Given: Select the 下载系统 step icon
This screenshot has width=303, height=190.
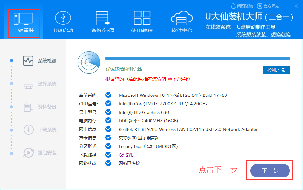Looking at the screenshot, I should (x=28, y=130).
